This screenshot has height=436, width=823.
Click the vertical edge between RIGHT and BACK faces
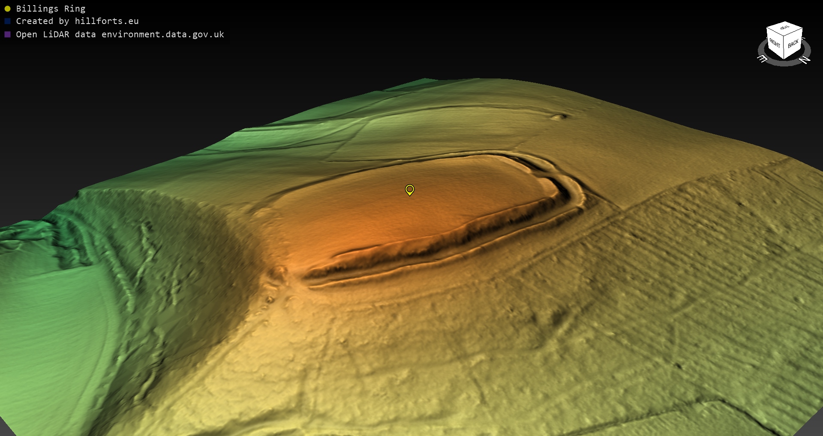[x=784, y=48]
